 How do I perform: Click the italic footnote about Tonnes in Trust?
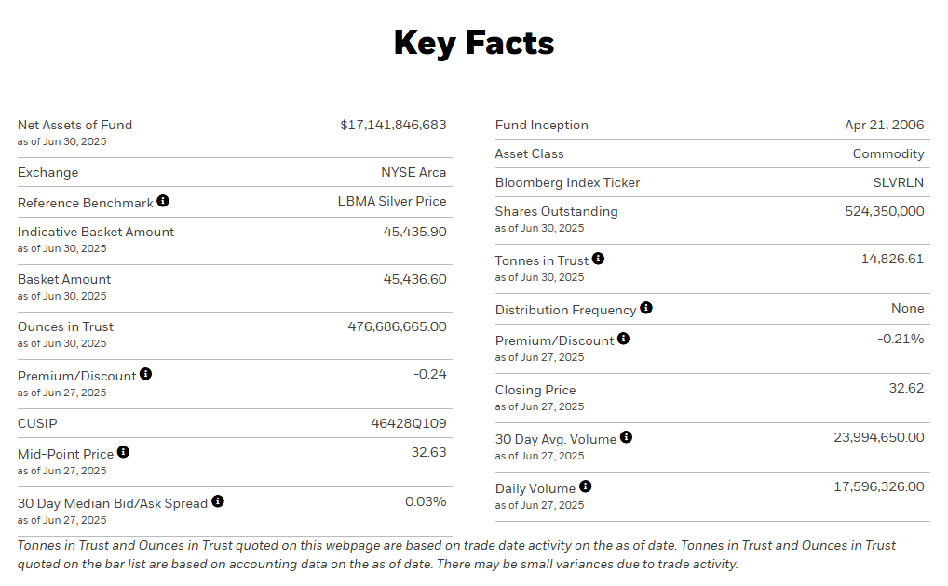pyautogui.click(x=456, y=554)
